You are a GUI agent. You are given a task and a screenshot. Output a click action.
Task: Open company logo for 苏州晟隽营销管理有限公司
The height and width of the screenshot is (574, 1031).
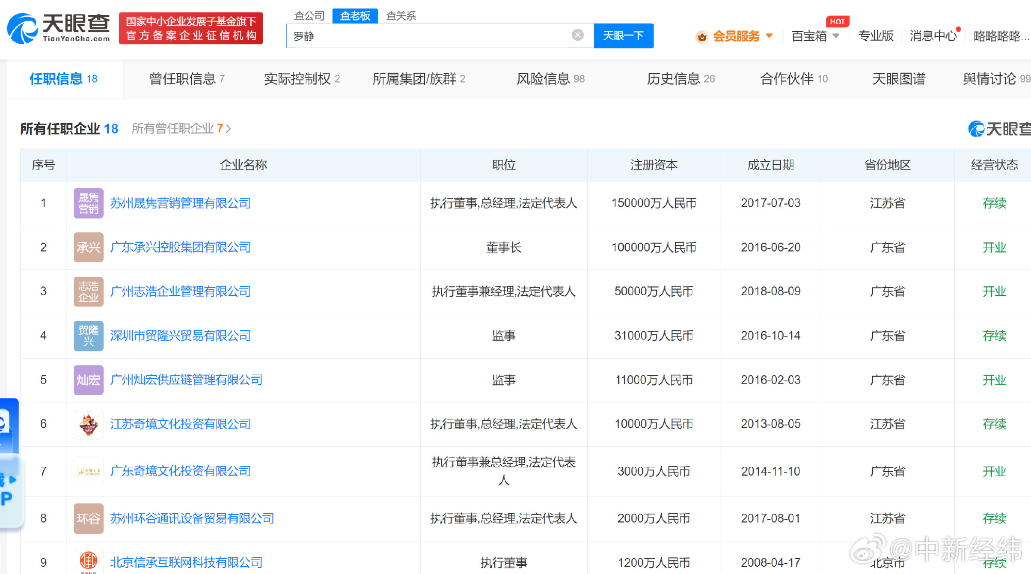pos(89,204)
